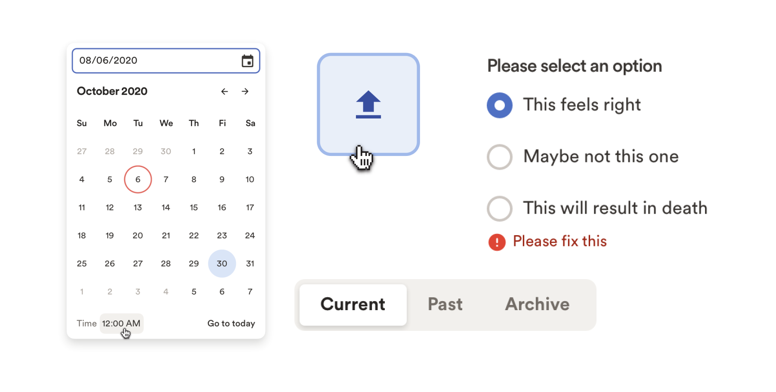Select the 'This feels right' radio button

[499, 105]
